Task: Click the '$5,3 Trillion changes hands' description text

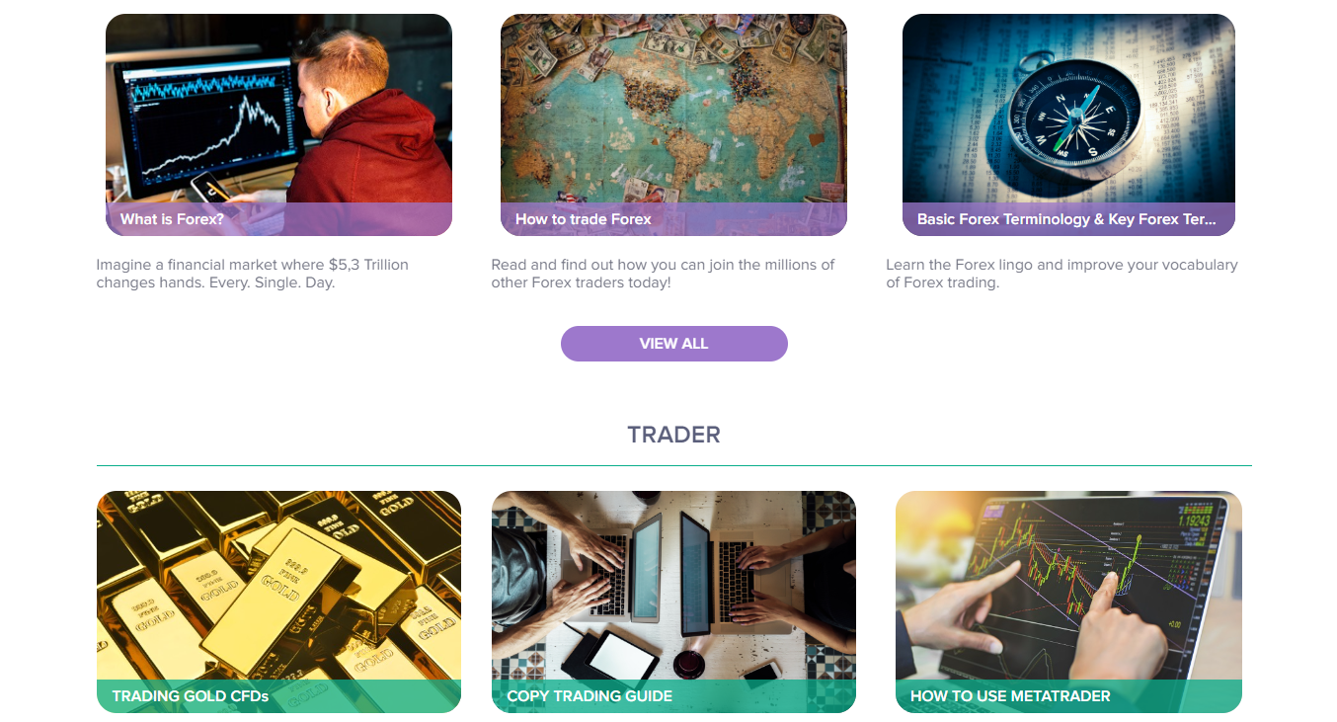Action: click(252, 274)
